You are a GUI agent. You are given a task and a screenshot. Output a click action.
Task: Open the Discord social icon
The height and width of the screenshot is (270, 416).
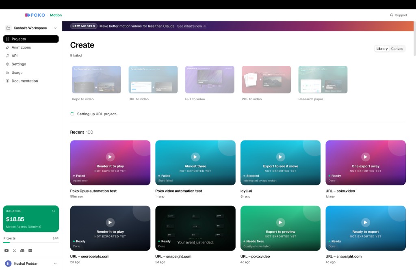[22, 251]
